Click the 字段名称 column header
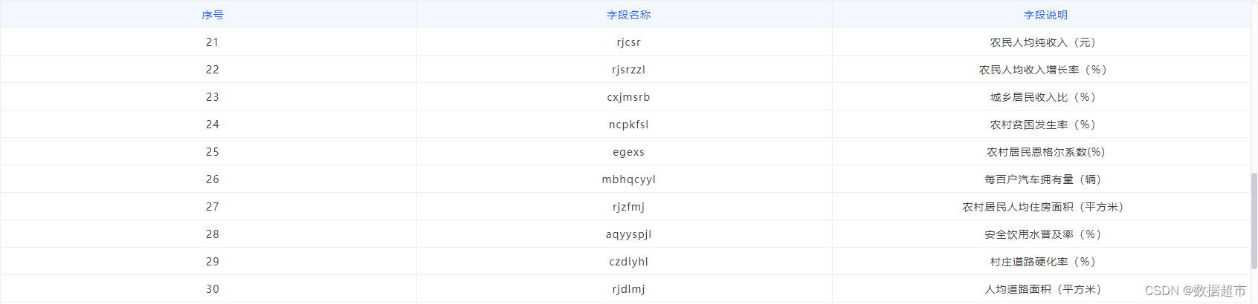This screenshot has width=1258, height=304. click(628, 15)
